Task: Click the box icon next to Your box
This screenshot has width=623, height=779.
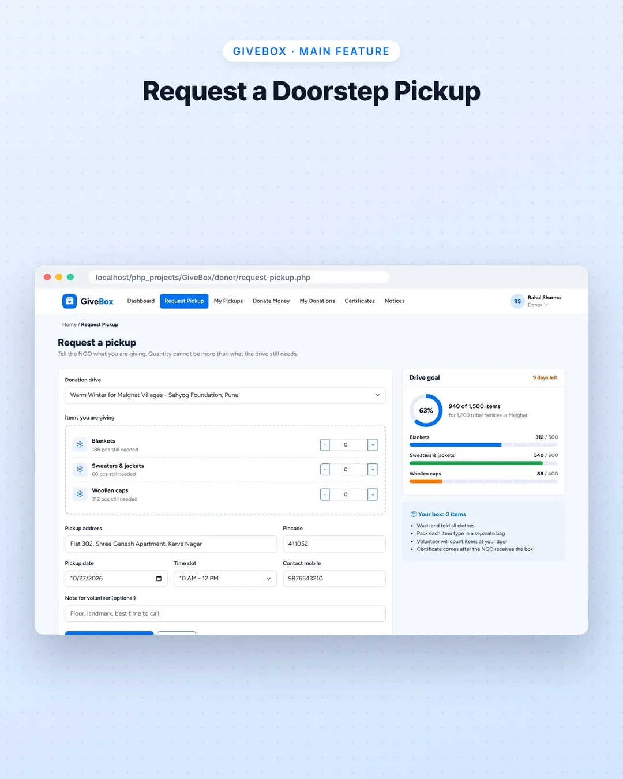Action: pyautogui.click(x=413, y=514)
